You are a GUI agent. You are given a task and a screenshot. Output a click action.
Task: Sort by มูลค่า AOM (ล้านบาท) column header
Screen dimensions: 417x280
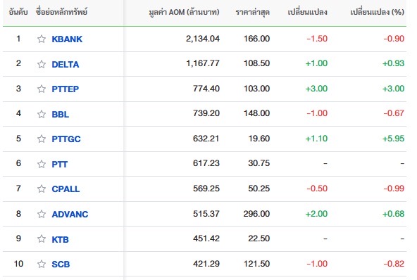tap(184, 12)
